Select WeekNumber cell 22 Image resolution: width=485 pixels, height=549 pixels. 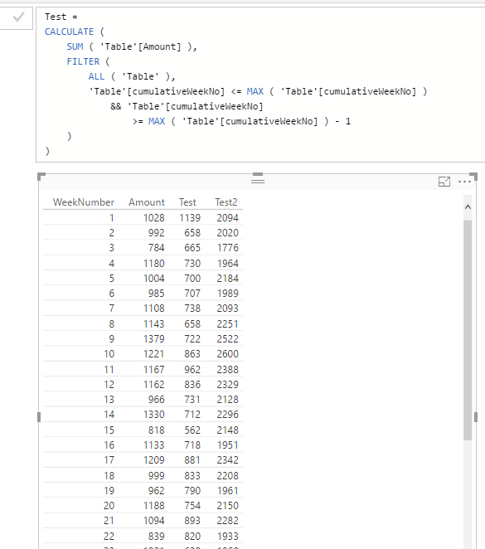109,536
